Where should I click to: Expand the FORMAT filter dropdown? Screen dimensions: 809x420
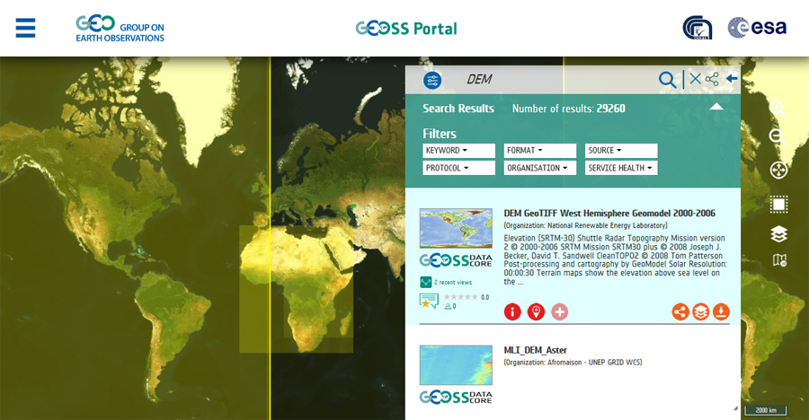point(539,151)
